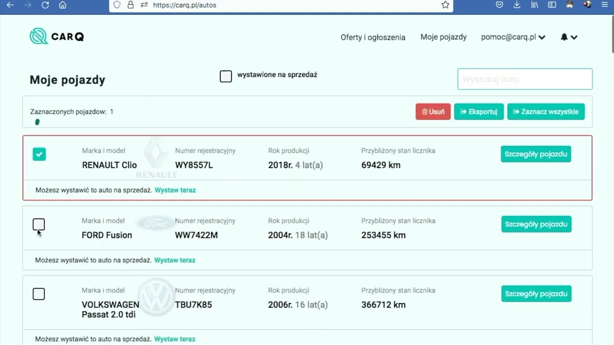Click the Wyszukaj auto search field
Viewport: 614px width, 345px height.
tap(525, 79)
